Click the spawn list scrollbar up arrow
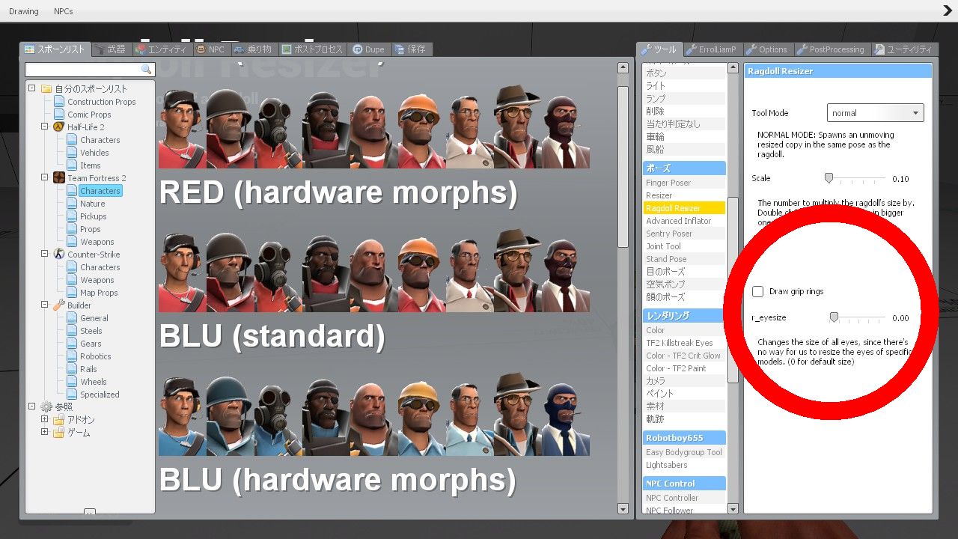 (x=623, y=67)
